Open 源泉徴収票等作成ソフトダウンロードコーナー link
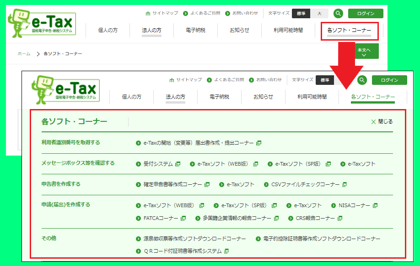The height and width of the screenshot is (266, 420). pyautogui.click(x=194, y=239)
